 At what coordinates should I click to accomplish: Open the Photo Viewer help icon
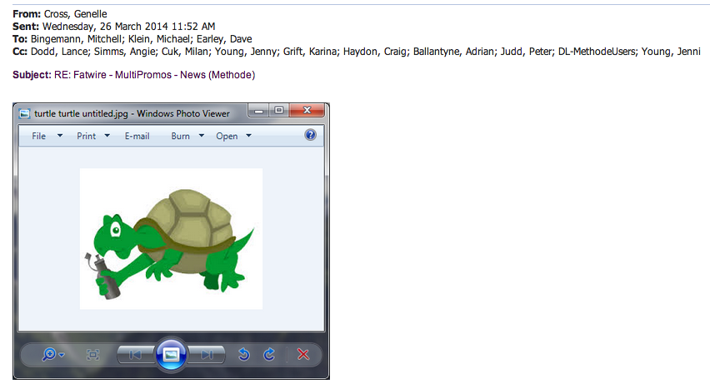310,135
